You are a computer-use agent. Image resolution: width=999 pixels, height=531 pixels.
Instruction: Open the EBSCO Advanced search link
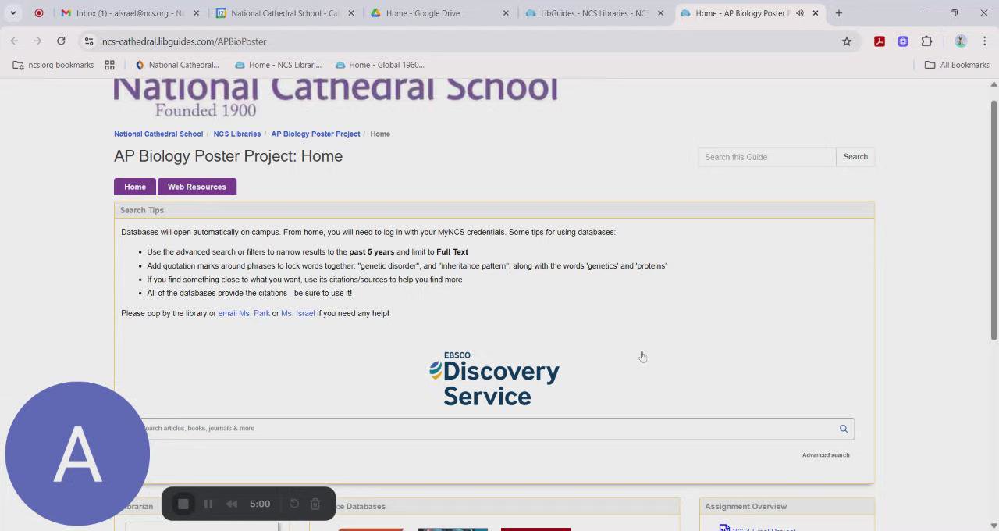[x=826, y=455]
